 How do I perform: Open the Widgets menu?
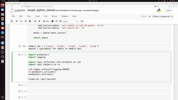pyautogui.click(x=65, y=16)
